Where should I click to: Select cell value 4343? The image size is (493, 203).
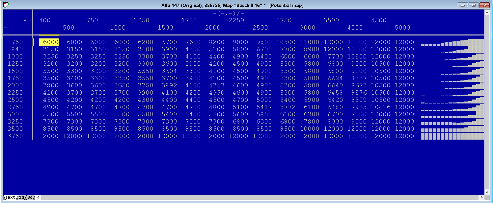coord(217,85)
